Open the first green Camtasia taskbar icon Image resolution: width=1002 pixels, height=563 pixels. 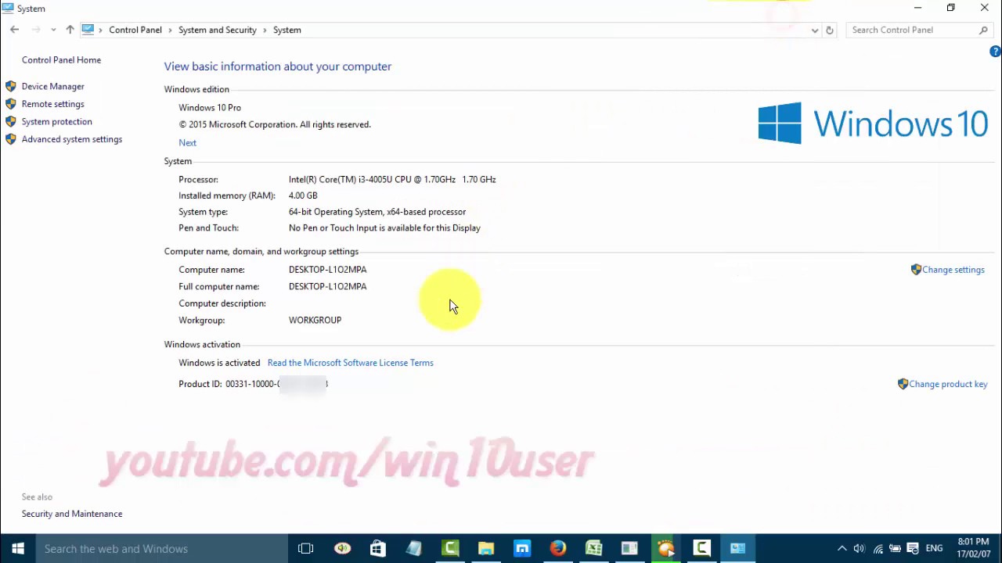tap(449, 548)
